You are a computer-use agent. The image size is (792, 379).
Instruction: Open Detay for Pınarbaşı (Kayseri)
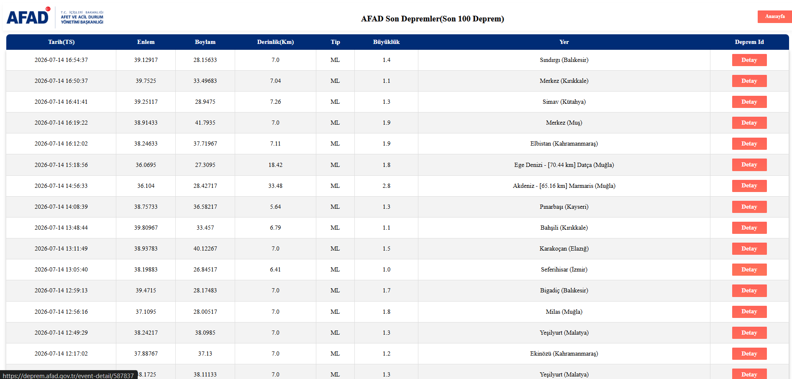point(749,207)
